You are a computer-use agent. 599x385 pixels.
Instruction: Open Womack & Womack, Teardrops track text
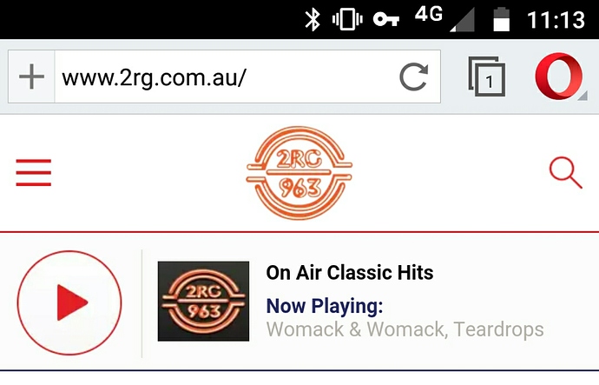click(405, 329)
